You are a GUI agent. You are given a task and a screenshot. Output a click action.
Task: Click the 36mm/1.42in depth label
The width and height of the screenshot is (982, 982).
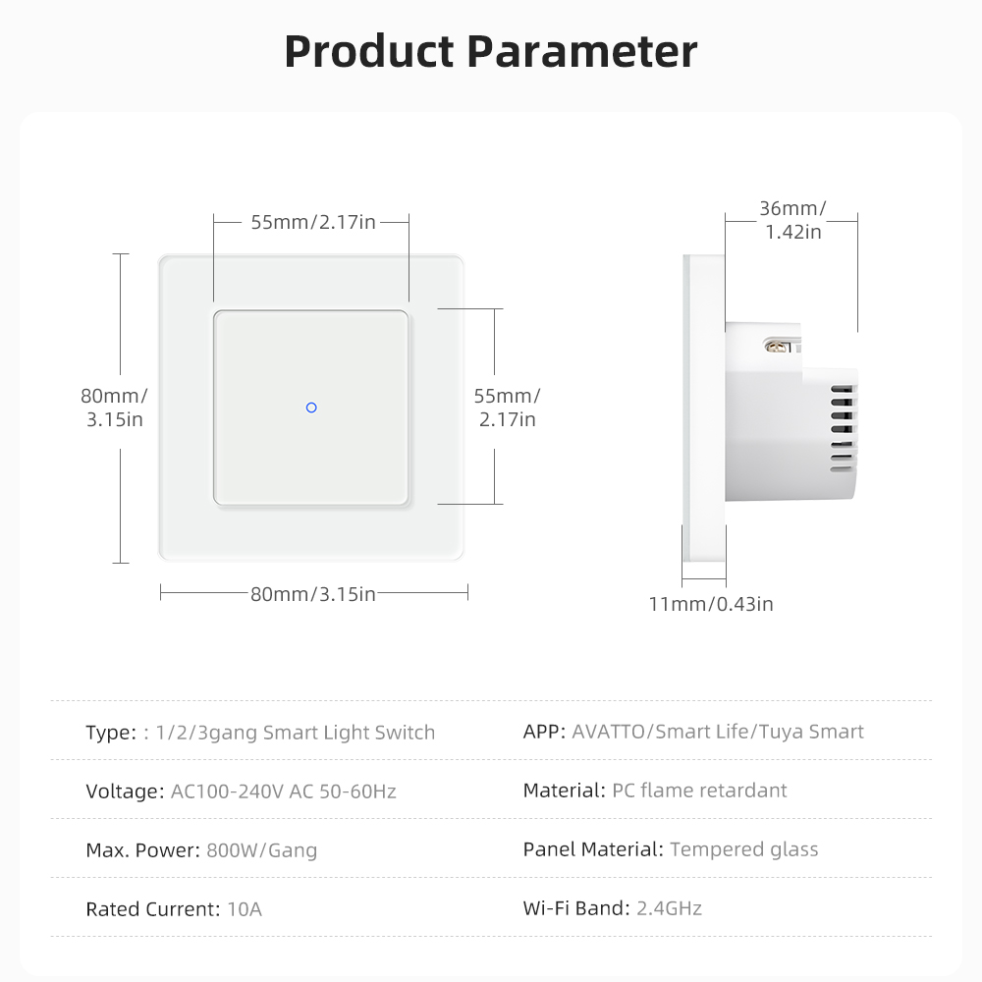(x=791, y=220)
